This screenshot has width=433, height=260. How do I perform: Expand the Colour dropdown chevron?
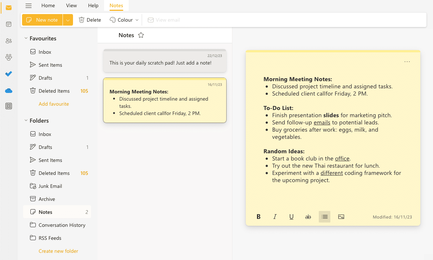point(137,20)
